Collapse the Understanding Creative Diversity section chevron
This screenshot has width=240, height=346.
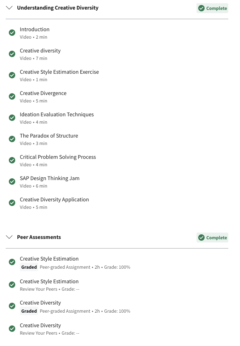pyautogui.click(x=9, y=8)
